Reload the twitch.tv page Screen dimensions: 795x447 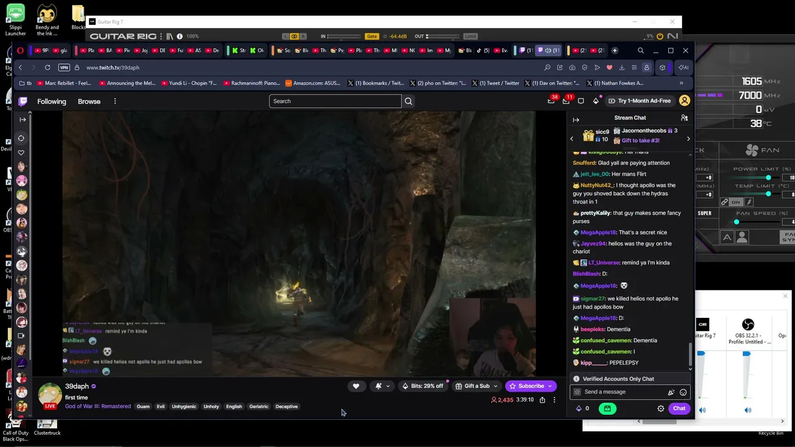[47, 67]
